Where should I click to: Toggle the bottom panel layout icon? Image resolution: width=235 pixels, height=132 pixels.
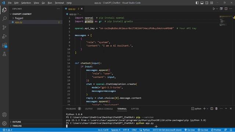[x=202, y=3]
